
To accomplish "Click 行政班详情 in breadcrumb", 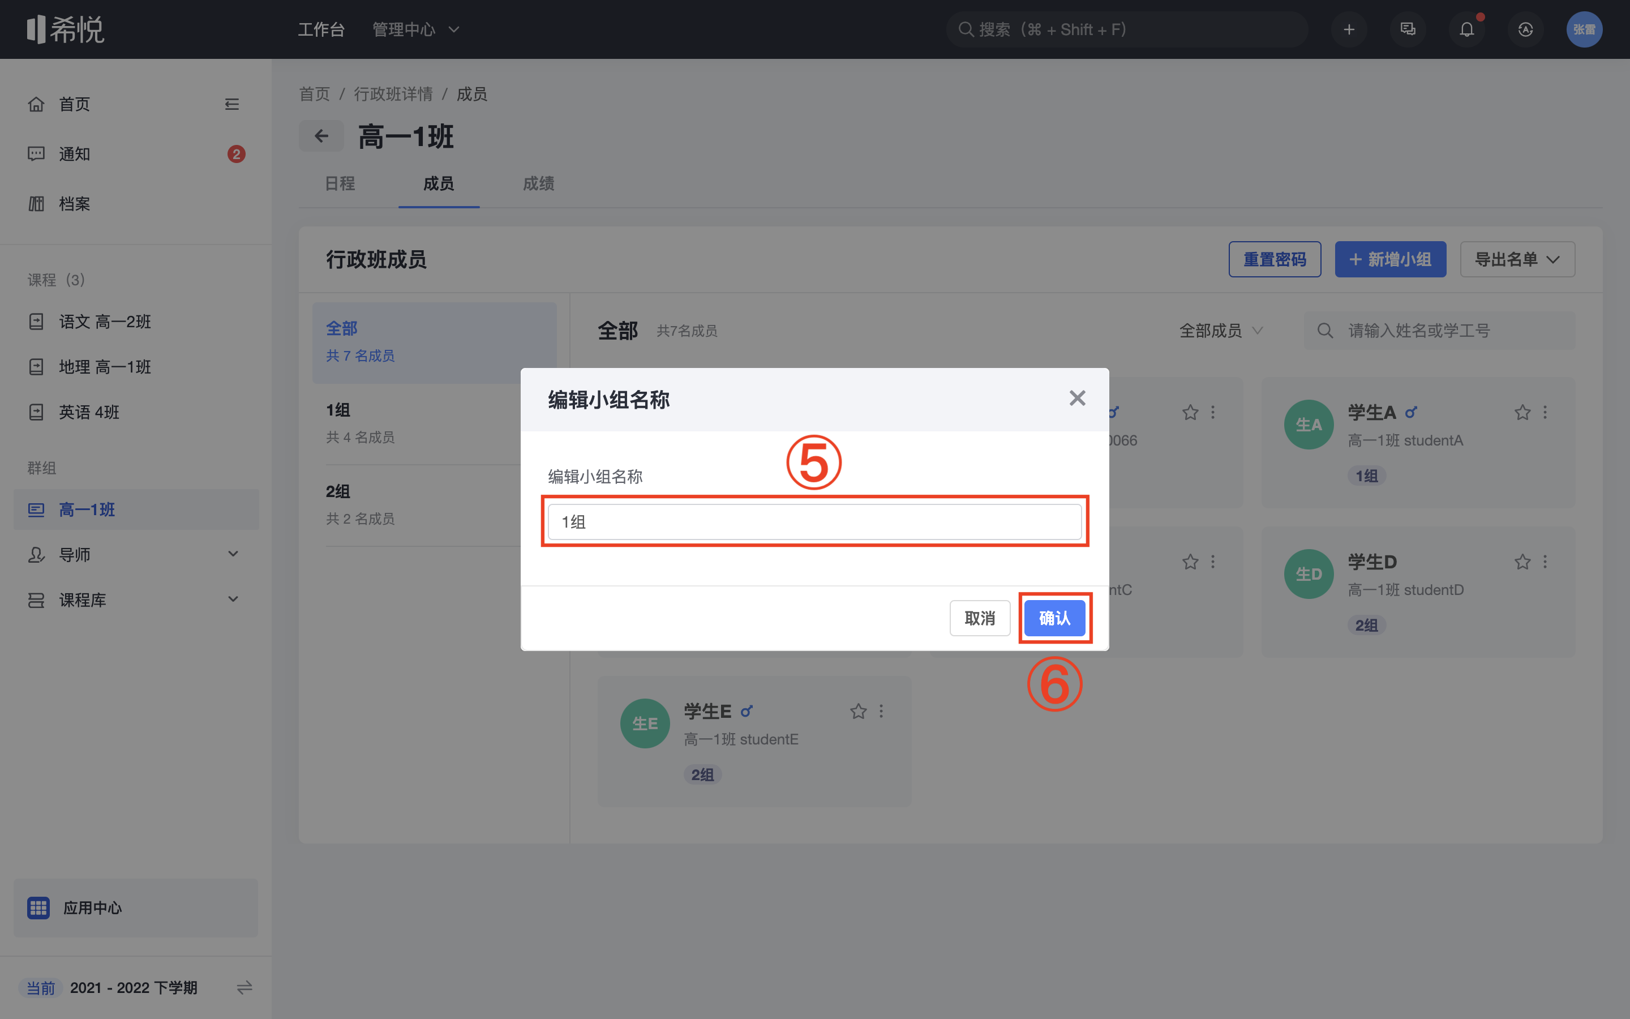I will [x=393, y=93].
